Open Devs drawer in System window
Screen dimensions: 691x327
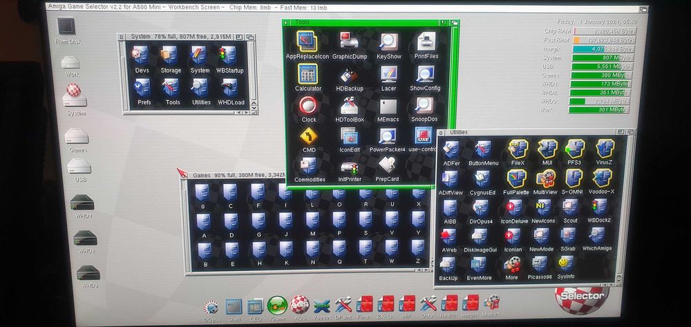click(x=142, y=56)
